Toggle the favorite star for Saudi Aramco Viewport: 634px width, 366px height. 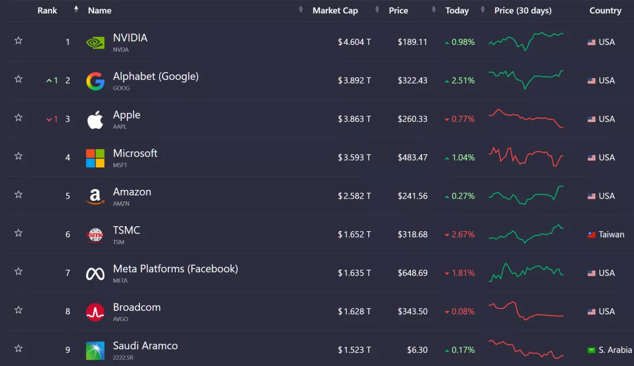click(x=18, y=348)
